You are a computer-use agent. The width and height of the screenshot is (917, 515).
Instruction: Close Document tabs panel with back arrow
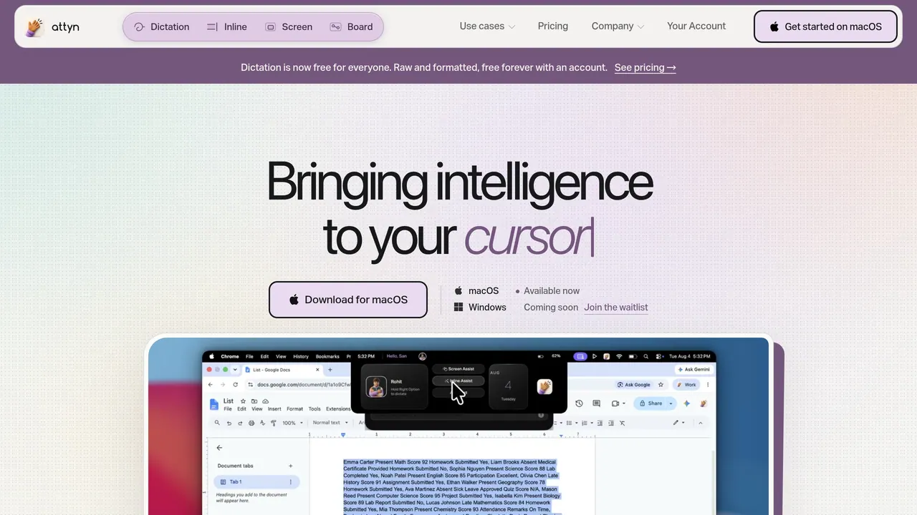coord(219,448)
